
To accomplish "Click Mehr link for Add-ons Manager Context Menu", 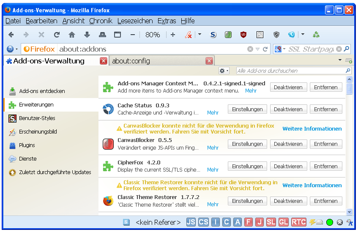I will pyautogui.click(x=251, y=91).
